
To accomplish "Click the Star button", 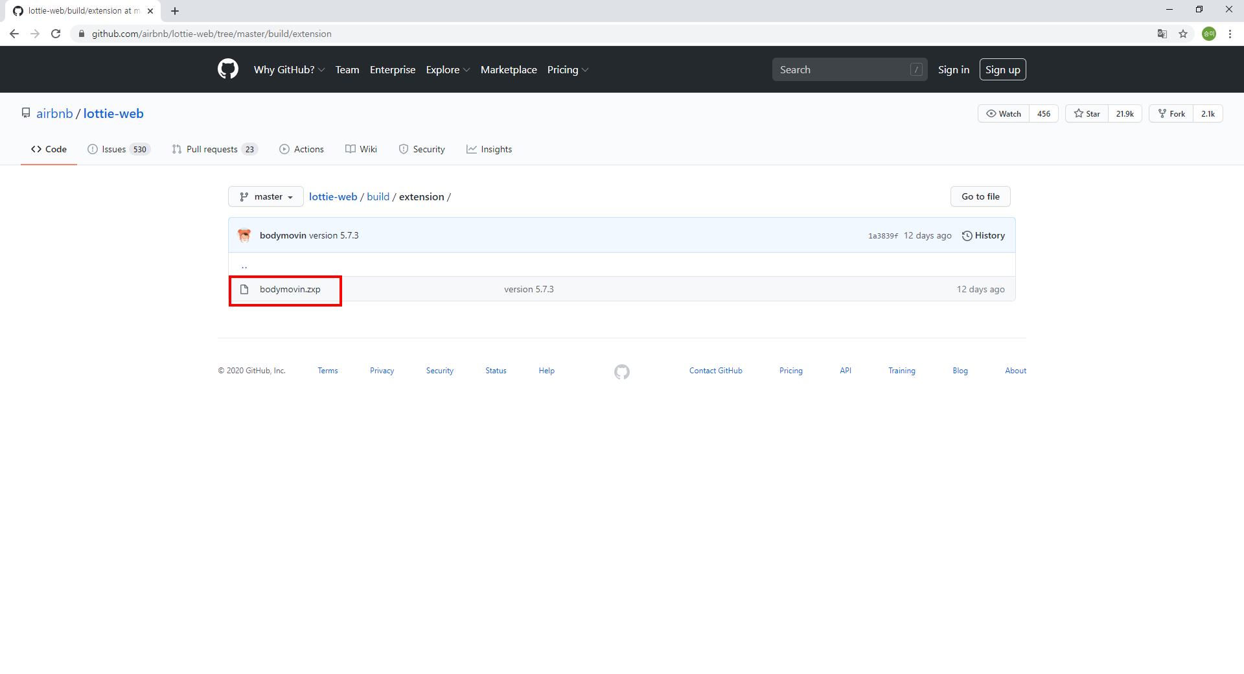I will tap(1087, 113).
